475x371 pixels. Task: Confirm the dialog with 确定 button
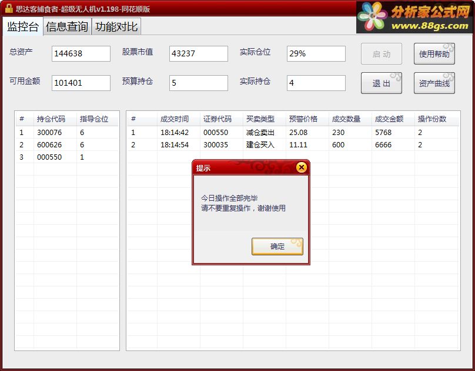pyautogui.click(x=277, y=247)
